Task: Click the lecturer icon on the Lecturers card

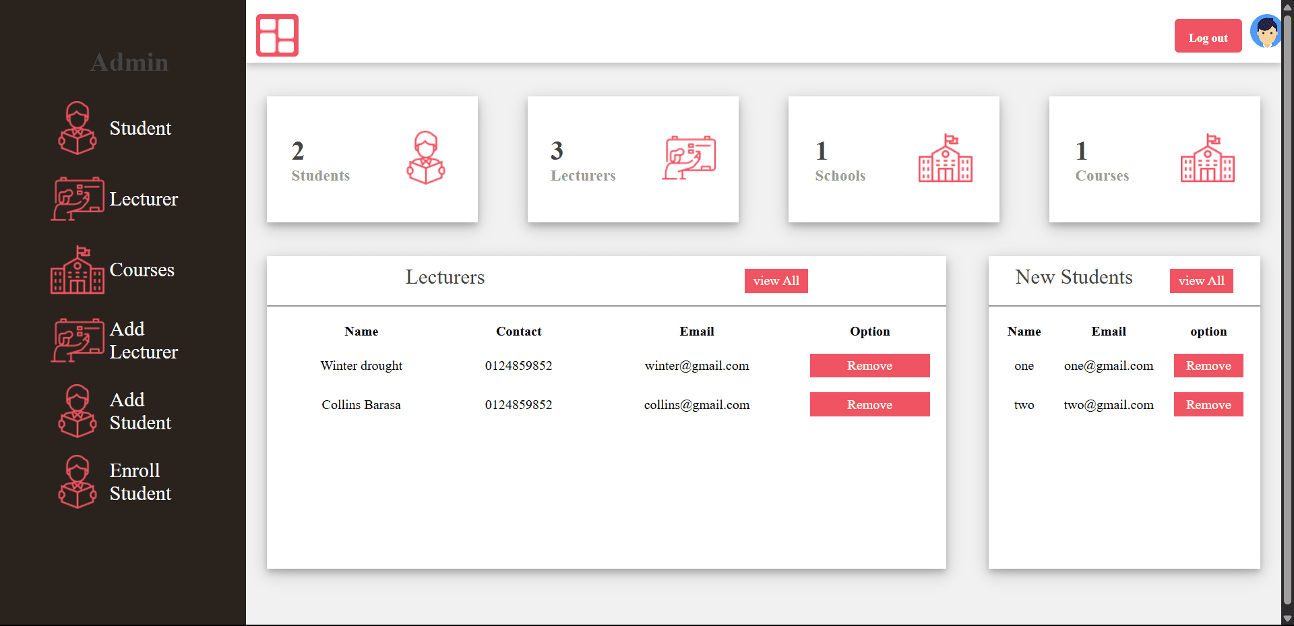Action: click(x=689, y=157)
